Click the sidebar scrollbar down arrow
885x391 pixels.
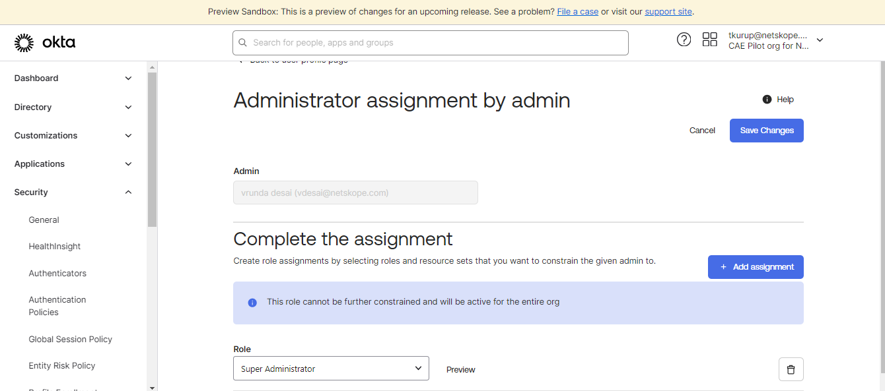pyautogui.click(x=152, y=387)
